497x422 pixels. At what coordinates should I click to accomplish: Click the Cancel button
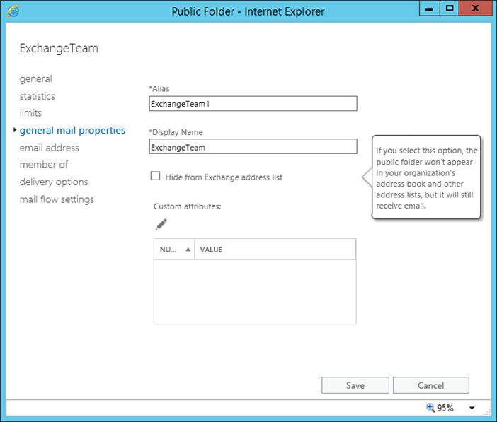[430, 385]
